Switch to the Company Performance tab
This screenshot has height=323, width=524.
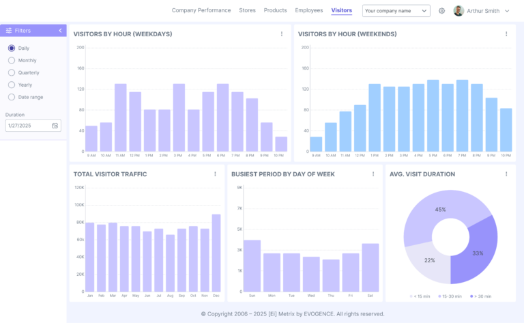coord(202,10)
